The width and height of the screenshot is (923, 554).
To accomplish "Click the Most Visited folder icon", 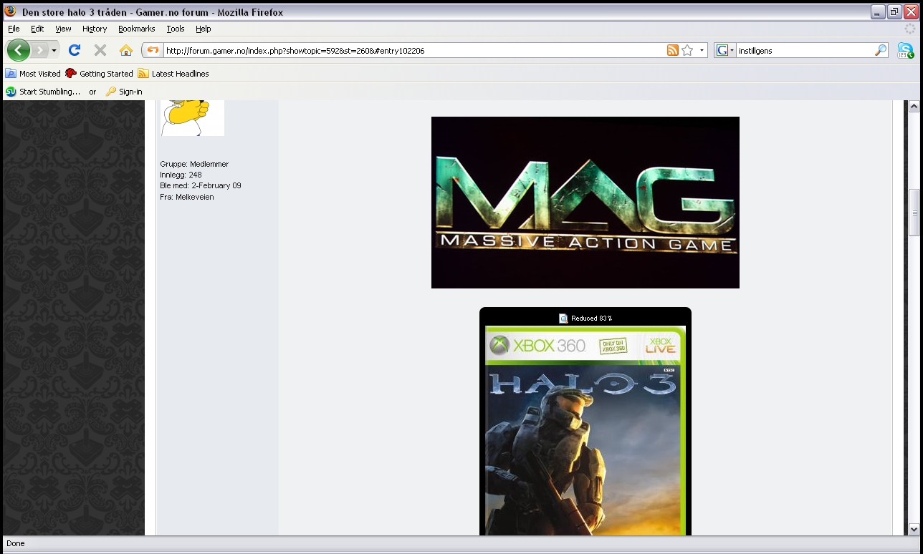I will 11,74.
